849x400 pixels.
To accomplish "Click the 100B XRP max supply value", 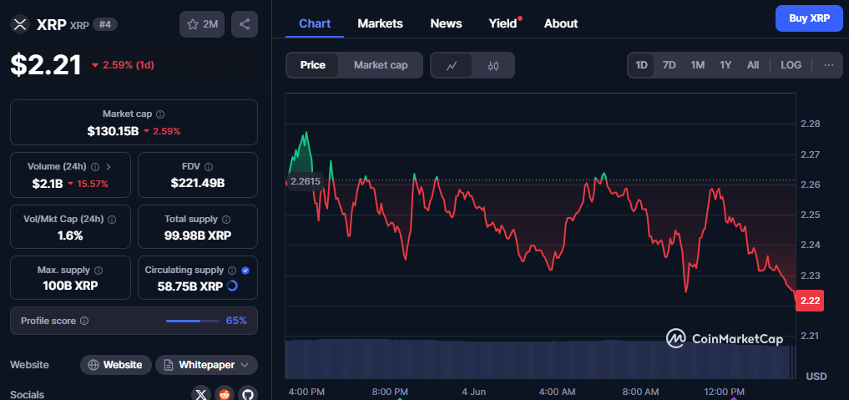I will point(70,286).
